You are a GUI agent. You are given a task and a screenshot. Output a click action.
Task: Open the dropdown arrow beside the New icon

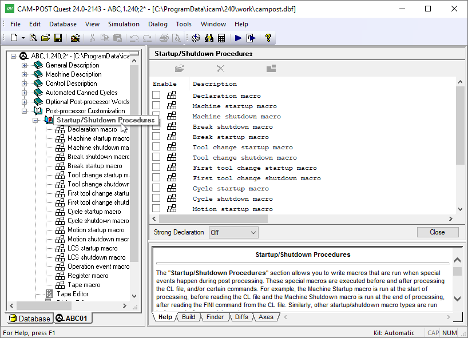click(23, 38)
